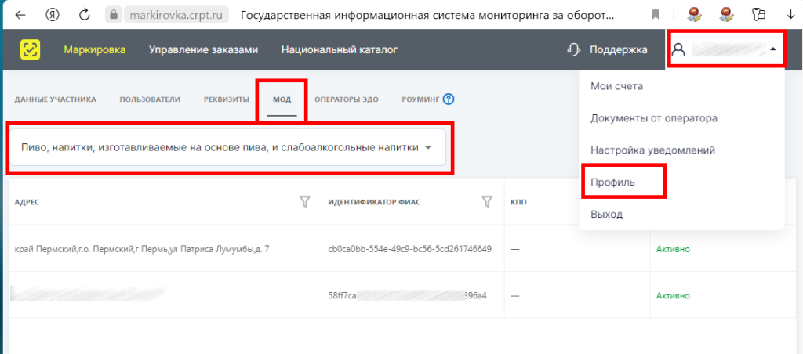The width and height of the screenshot is (803, 354).
Task: Click the yellow Честный знак logo
Action: click(31, 49)
